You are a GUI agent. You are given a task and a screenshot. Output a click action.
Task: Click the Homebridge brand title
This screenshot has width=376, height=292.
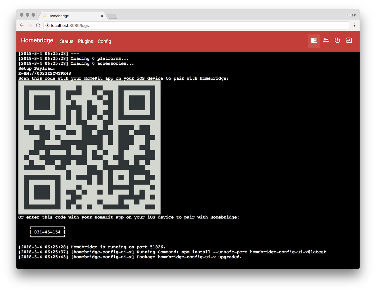[37, 40]
